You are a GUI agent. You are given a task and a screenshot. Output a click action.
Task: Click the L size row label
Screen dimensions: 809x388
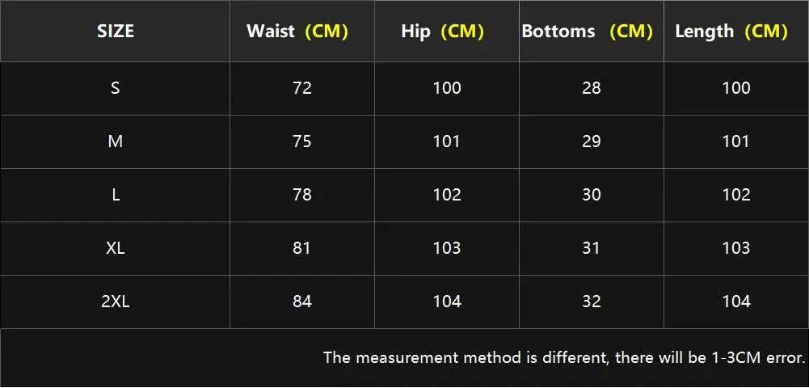(x=116, y=195)
